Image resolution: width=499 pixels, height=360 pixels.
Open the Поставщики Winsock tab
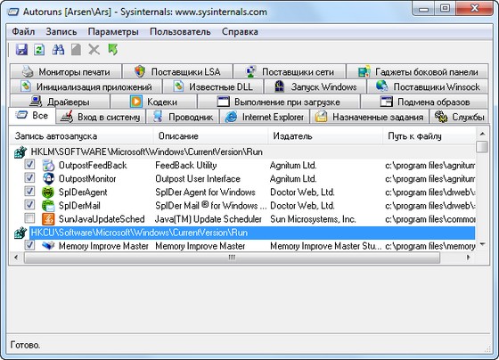[x=428, y=86]
